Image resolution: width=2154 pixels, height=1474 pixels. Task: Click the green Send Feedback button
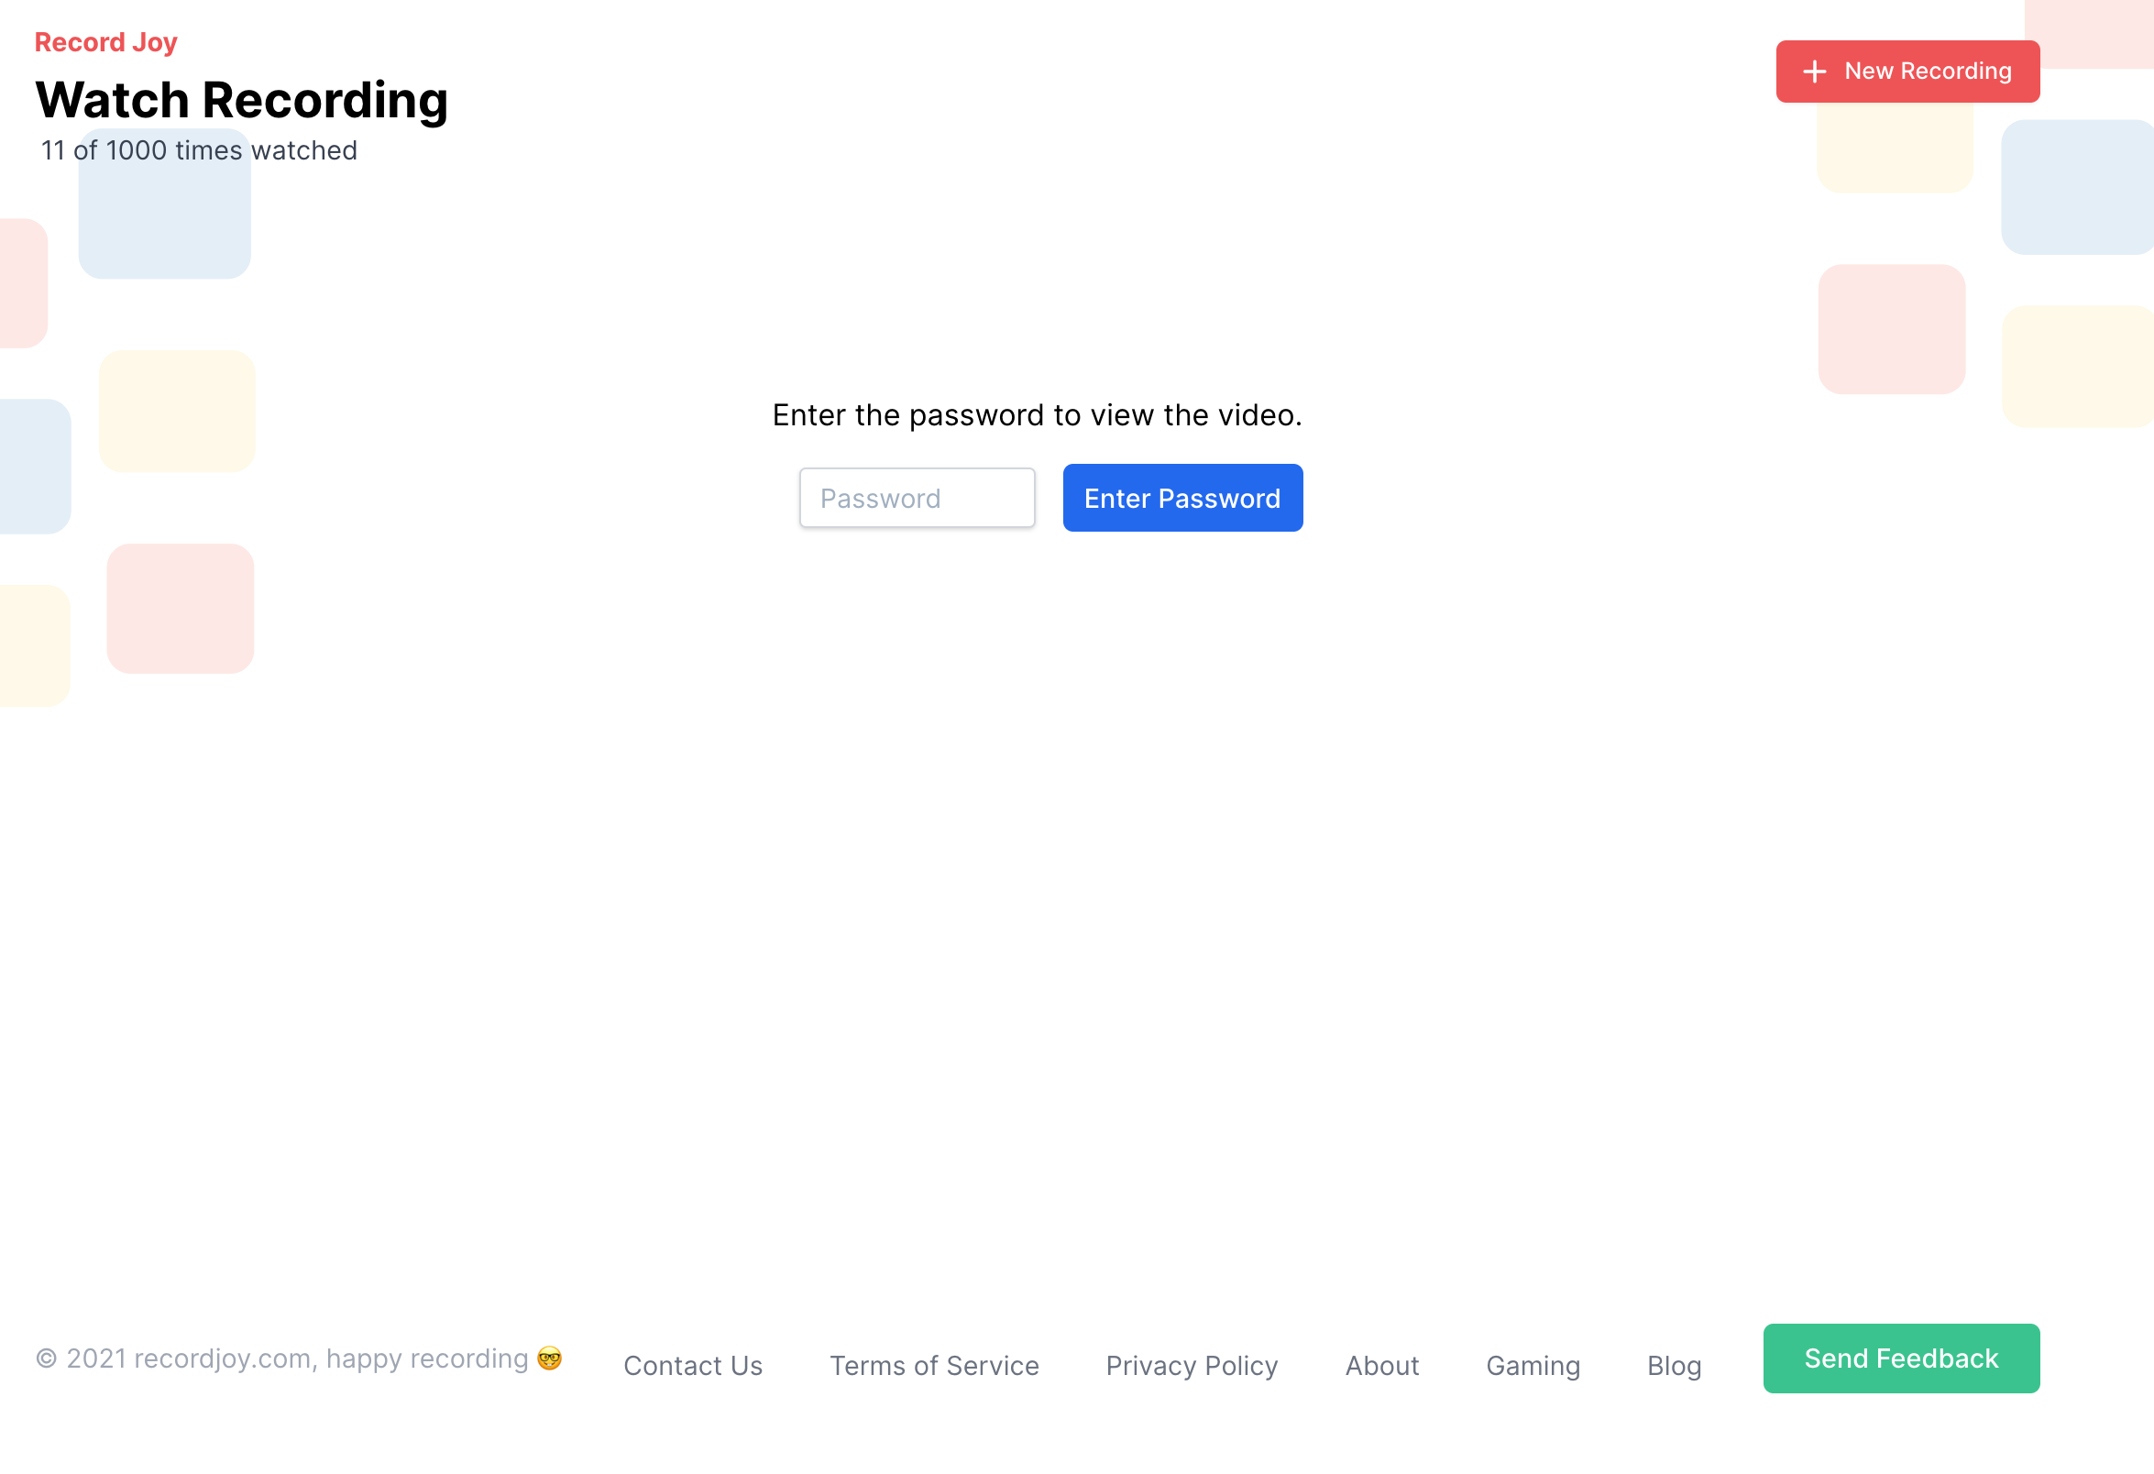pos(1901,1358)
